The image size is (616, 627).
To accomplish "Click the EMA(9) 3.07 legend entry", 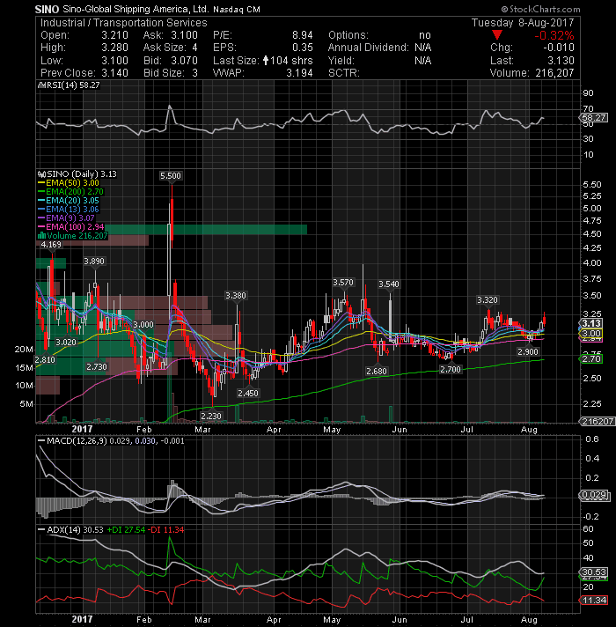I will (x=66, y=218).
